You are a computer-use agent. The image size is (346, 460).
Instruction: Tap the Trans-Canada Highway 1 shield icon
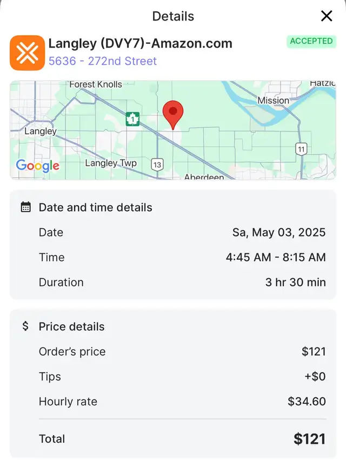coord(132,119)
